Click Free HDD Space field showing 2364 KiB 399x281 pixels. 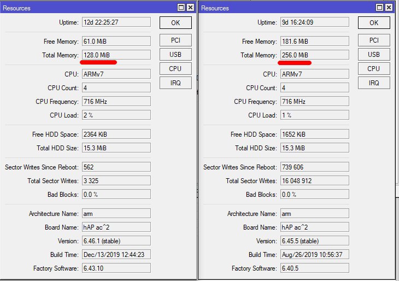(116, 134)
